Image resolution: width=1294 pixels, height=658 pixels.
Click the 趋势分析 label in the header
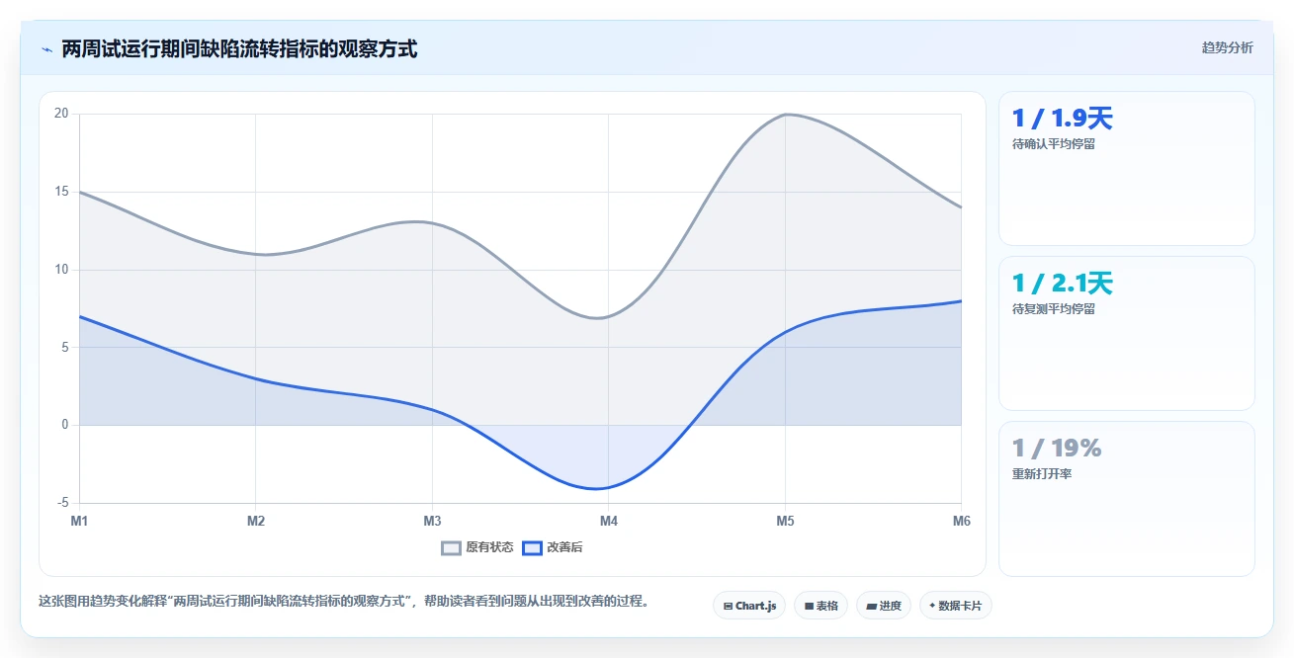1228,47
